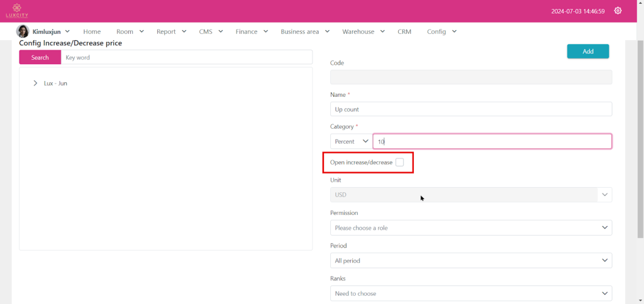Open the Config menu
The width and height of the screenshot is (644, 304).
coord(441,31)
